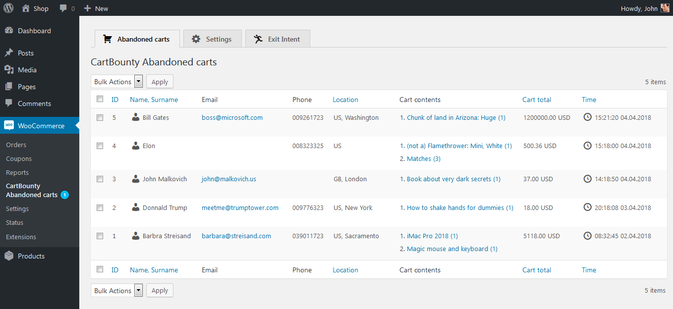Screen dimensions: 673x309
Task: Click the Dashboard gauge icon in sidebar
Action: click(x=9, y=31)
